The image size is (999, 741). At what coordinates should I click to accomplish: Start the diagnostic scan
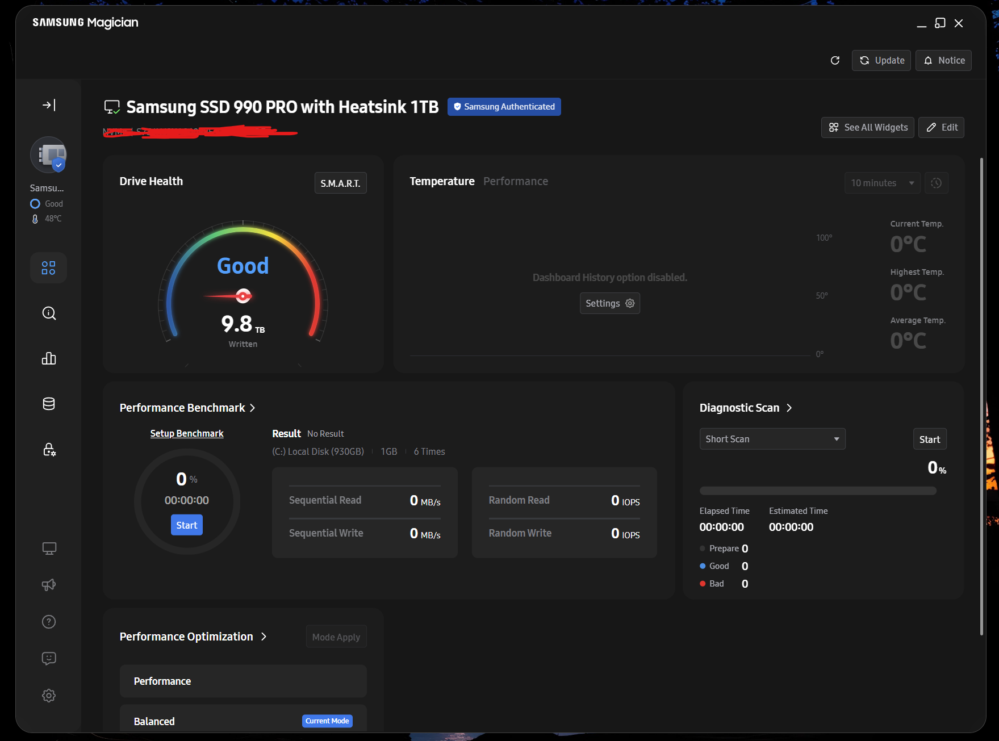[930, 439]
